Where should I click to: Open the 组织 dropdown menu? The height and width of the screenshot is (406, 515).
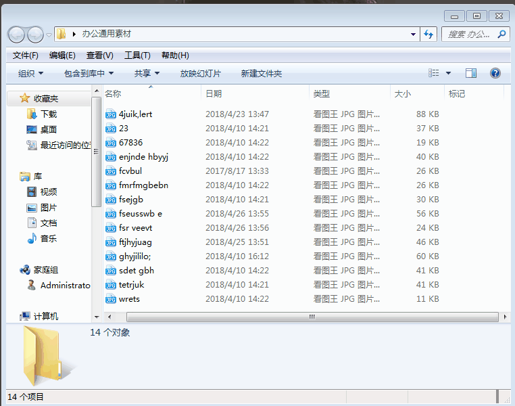click(30, 73)
